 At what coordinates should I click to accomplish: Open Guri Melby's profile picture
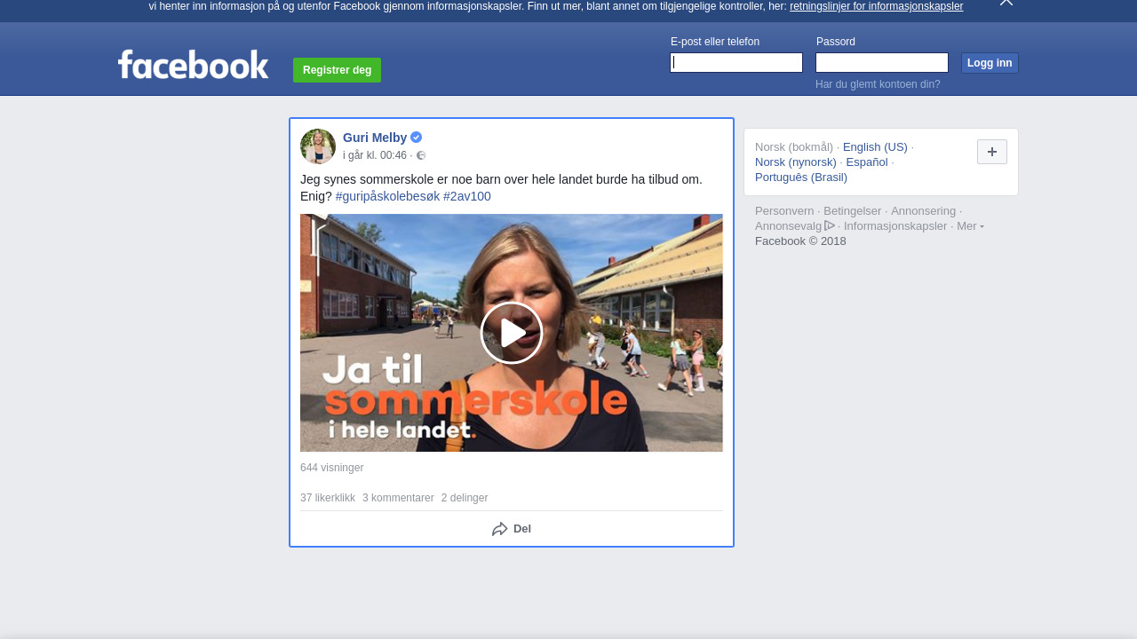318,146
